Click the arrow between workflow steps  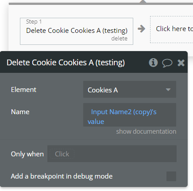141,29
